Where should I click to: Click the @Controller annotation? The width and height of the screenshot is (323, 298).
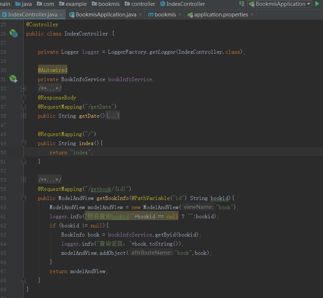click(42, 24)
